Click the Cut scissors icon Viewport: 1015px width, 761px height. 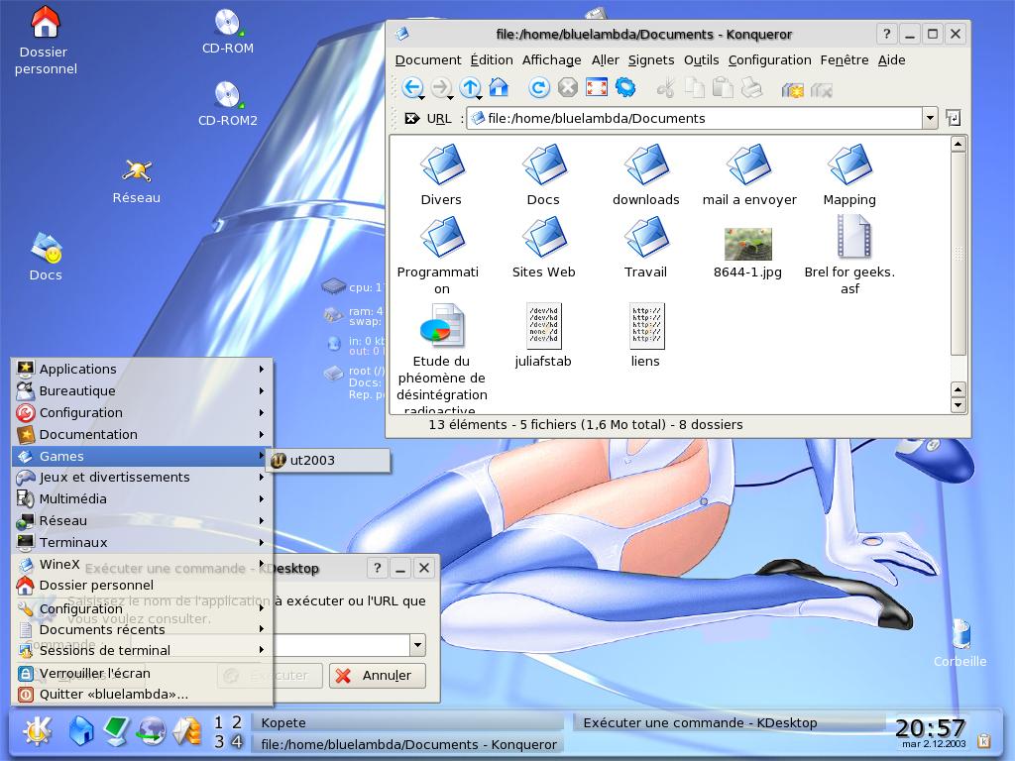pos(665,87)
